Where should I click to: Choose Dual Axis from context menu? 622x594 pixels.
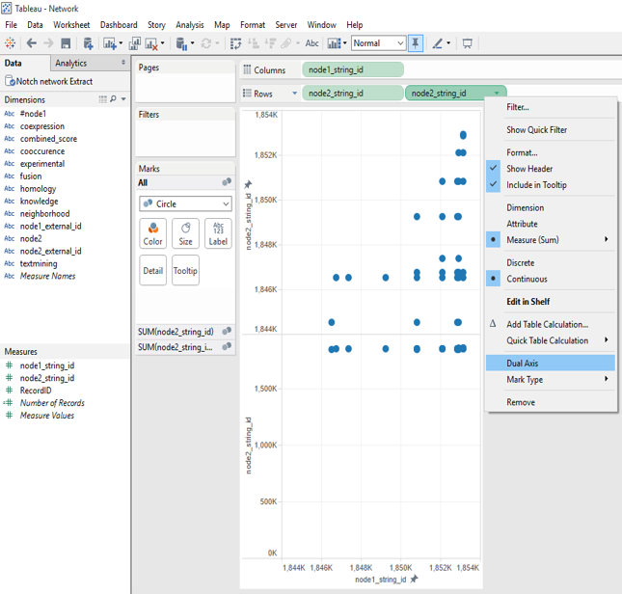[523, 364]
